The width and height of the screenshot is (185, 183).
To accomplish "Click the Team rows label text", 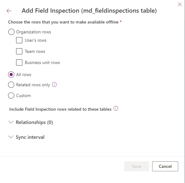I will click(x=35, y=51).
